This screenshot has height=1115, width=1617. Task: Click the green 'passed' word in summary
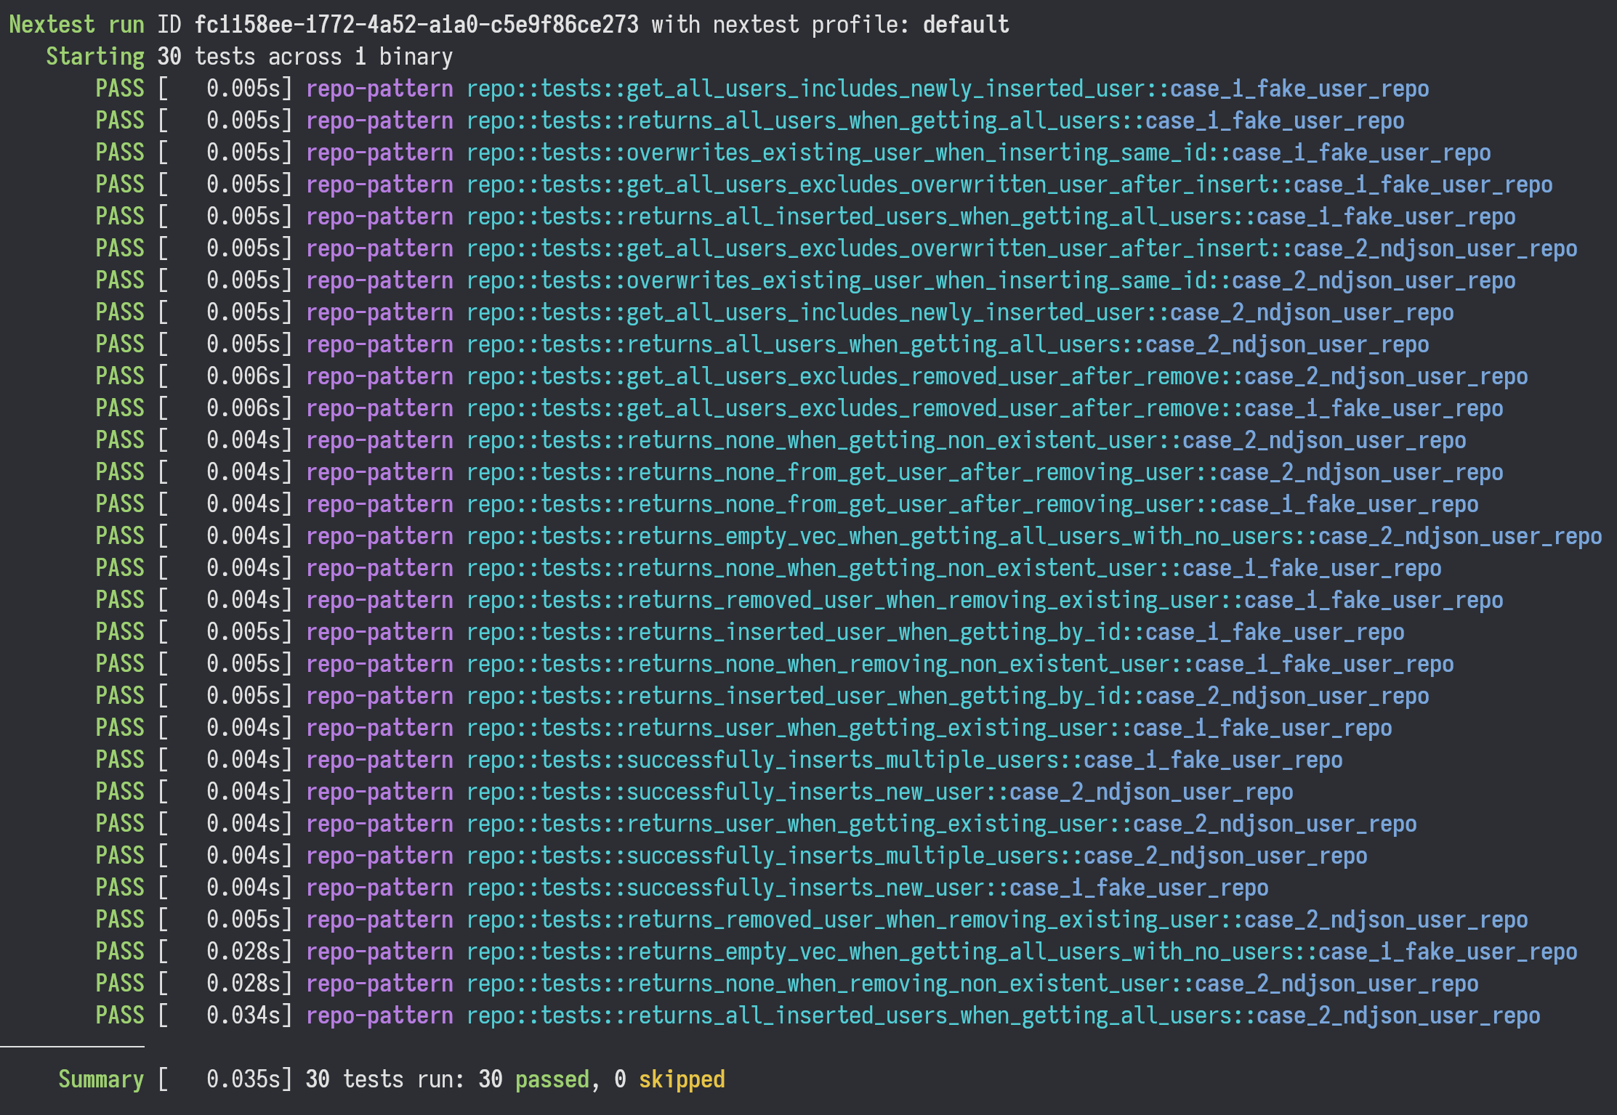[552, 1079]
